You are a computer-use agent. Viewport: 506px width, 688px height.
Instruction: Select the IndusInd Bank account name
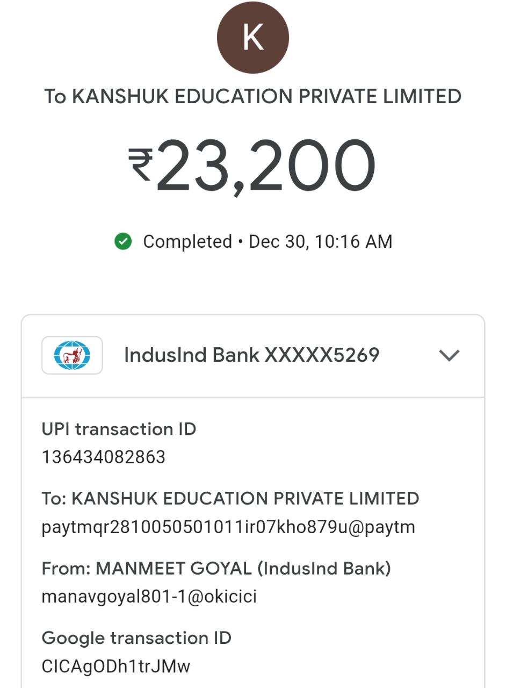192,355
